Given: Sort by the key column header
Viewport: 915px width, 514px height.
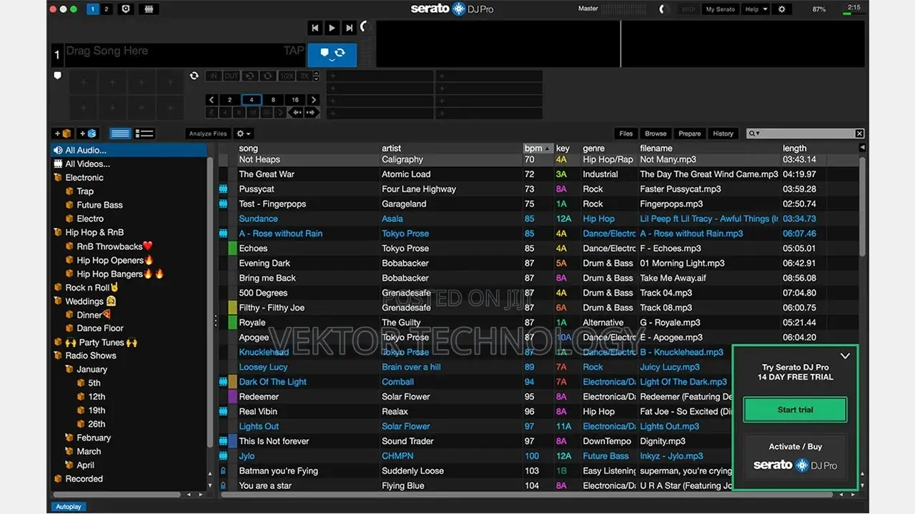Looking at the screenshot, I should point(566,148).
